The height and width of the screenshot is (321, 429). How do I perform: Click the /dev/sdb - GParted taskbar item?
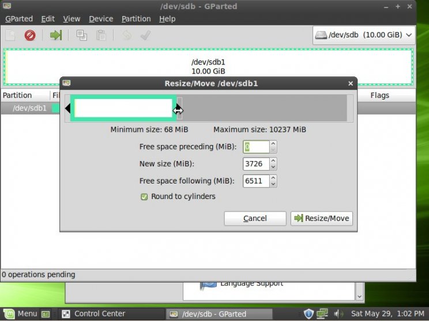point(219,314)
